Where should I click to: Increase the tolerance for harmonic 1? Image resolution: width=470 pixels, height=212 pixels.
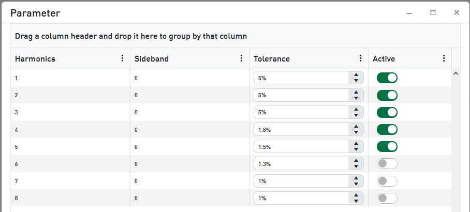(356, 75)
